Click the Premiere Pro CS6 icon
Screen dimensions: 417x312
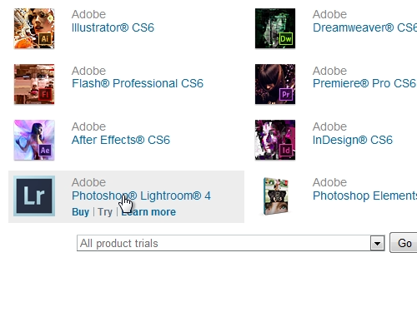click(275, 84)
